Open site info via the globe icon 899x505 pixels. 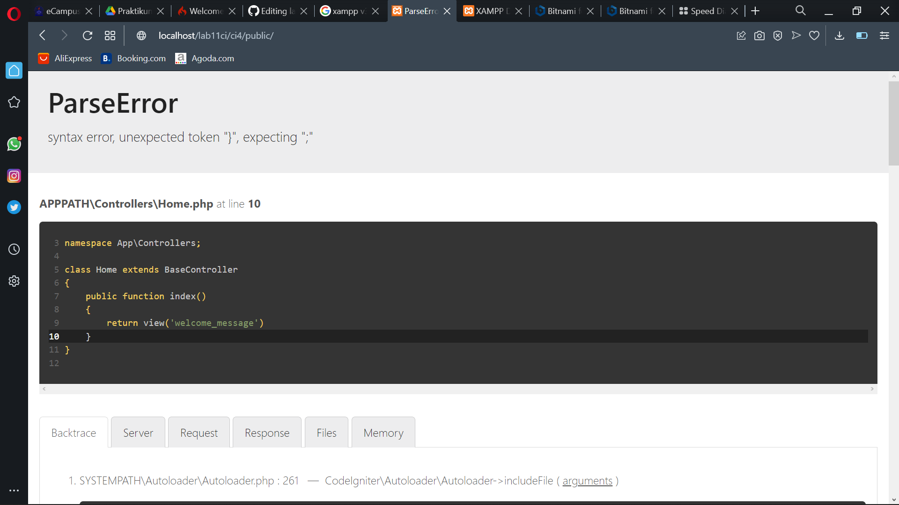pos(141,36)
